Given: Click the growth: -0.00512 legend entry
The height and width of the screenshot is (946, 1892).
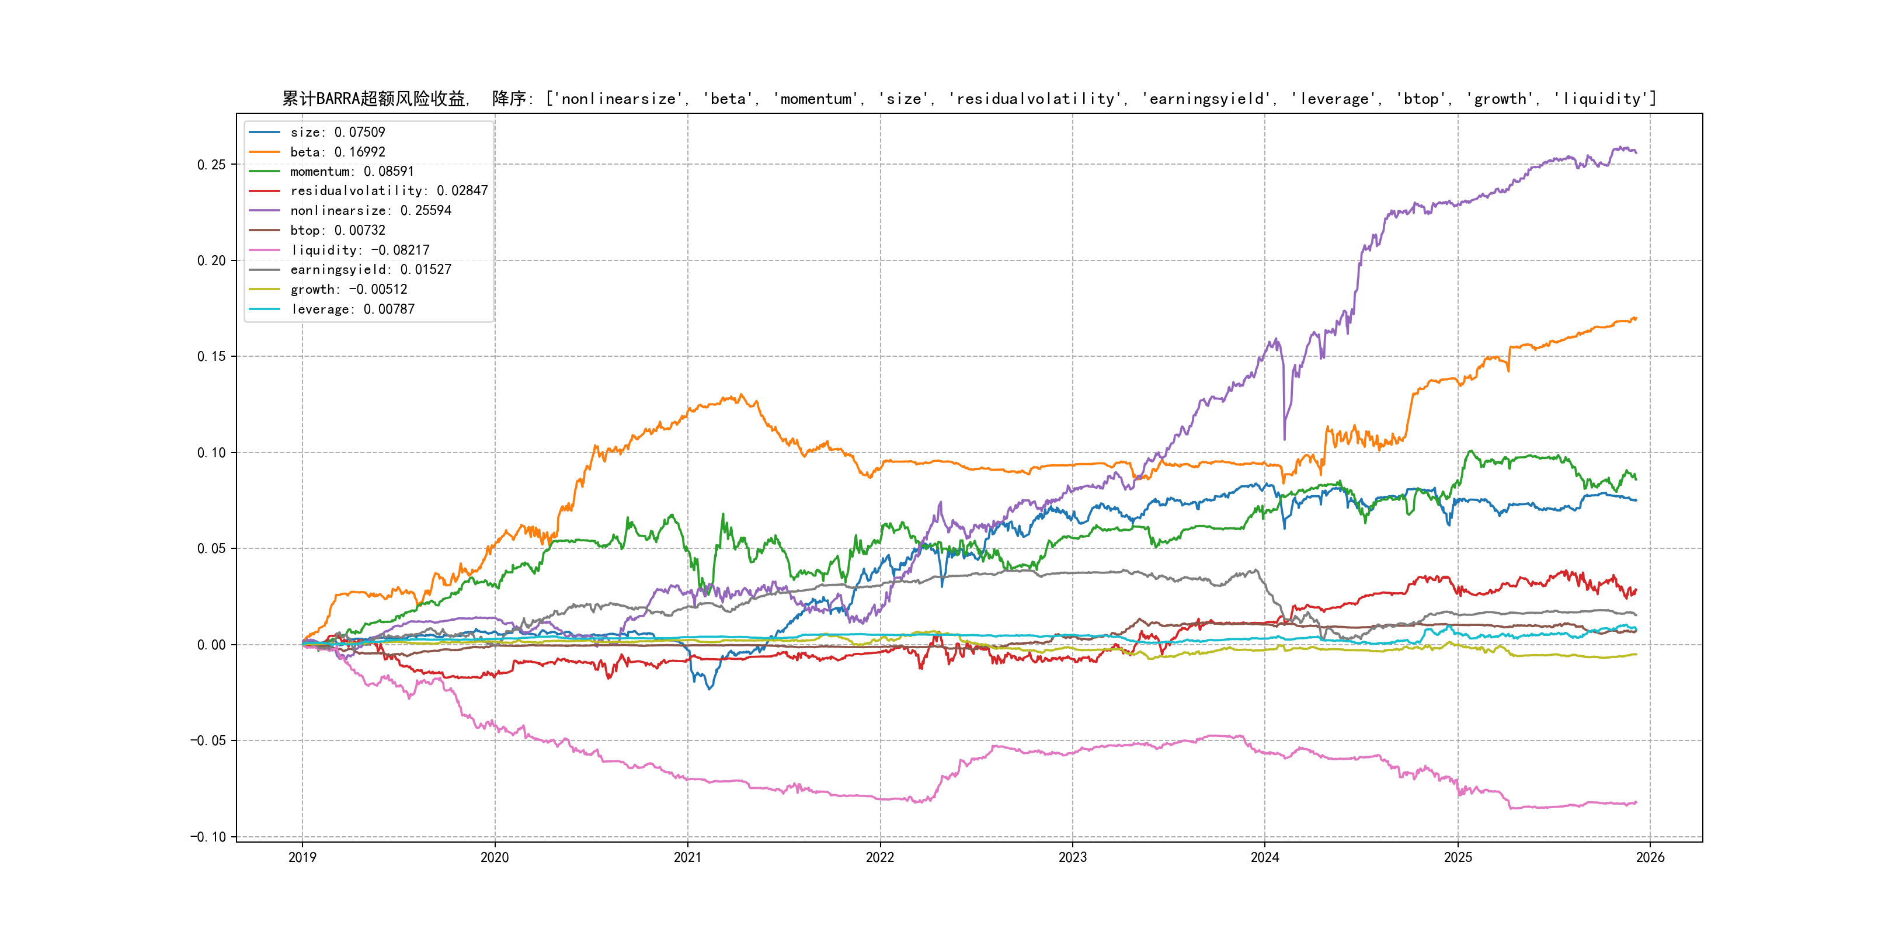Looking at the screenshot, I should pyautogui.click(x=348, y=290).
